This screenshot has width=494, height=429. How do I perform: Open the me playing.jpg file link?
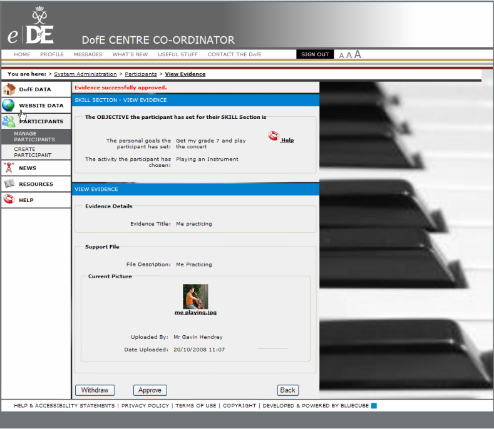pyautogui.click(x=195, y=312)
